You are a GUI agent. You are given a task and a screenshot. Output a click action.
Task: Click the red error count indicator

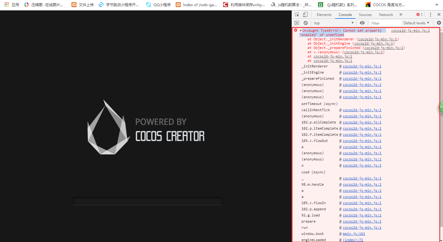419,15
